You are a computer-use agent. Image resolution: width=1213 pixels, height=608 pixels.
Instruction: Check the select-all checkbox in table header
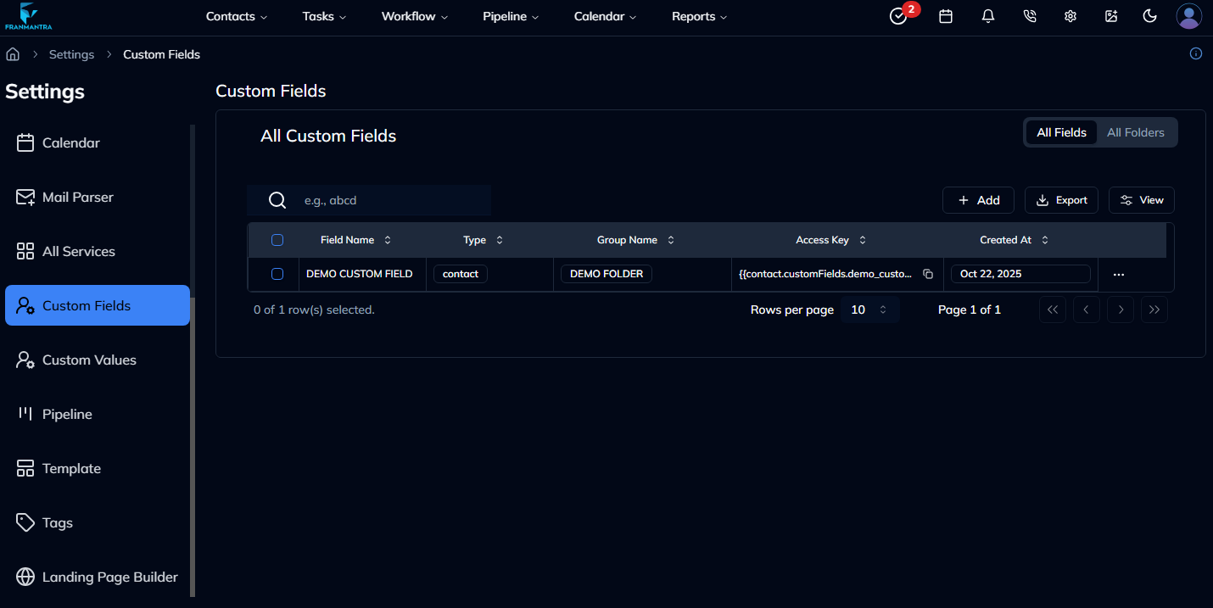pyautogui.click(x=277, y=240)
